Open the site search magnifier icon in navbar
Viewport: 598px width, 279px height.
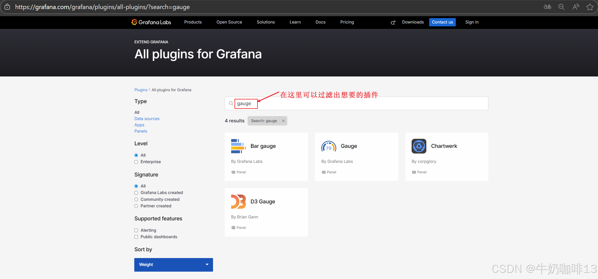(x=393, y=22)
